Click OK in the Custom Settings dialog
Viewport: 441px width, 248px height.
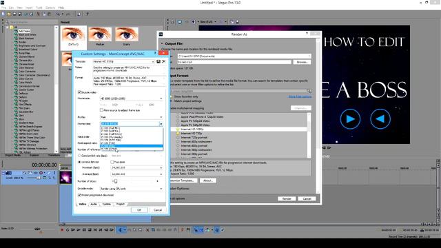139,210
